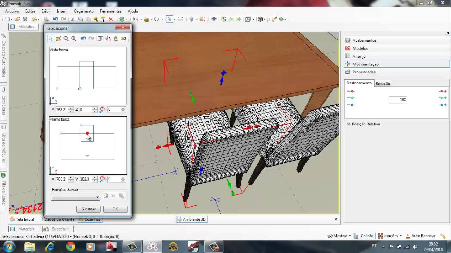Screen dimensions: 451x253
Task: Click the OK button in Reposicionar
Action: [x=115, y=209]
